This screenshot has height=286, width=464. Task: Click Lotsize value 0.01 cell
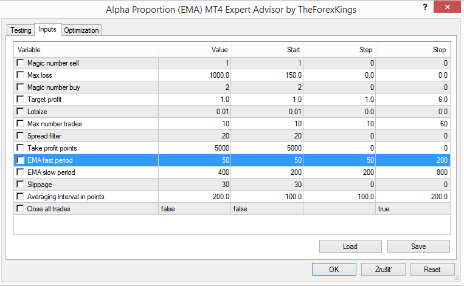coord(195,111)
